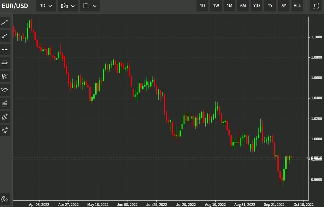Click the Apr 06, 2022 date label
The width and height of the screenshot is (324, 207).
39,205
